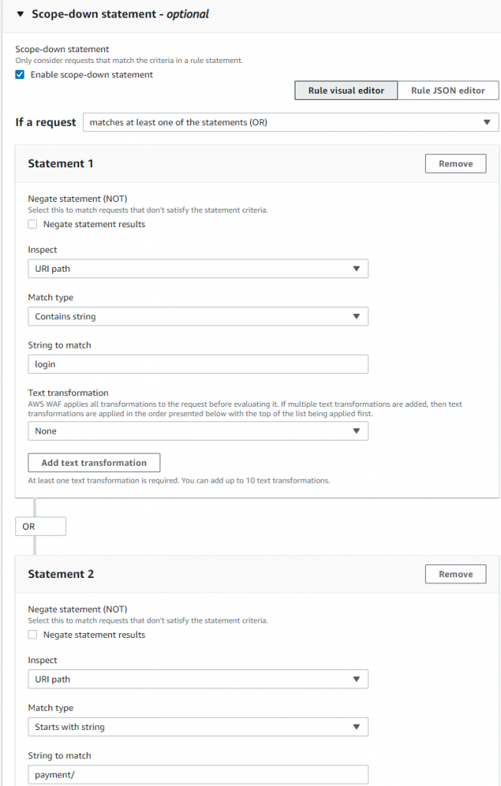Screen dimensions: 501x786
Task: Switch to the Rule JSON editor tab
Action: point(448,90)
